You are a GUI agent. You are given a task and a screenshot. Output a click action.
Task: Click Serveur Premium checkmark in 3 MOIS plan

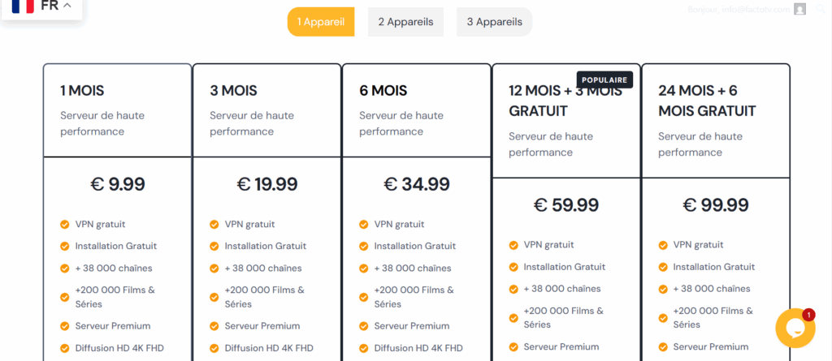point(214,326)
